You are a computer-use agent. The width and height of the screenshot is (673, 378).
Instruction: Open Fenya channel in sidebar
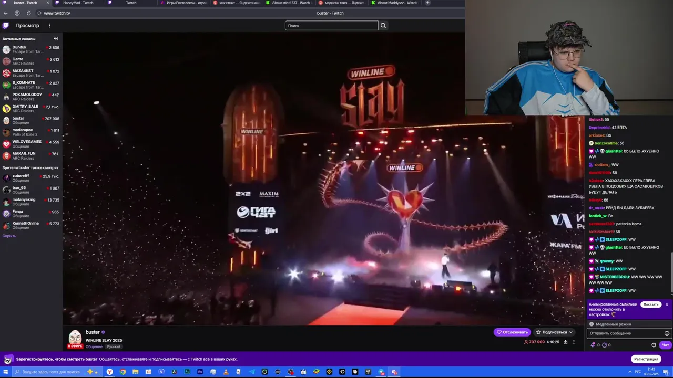coord(31,214)
